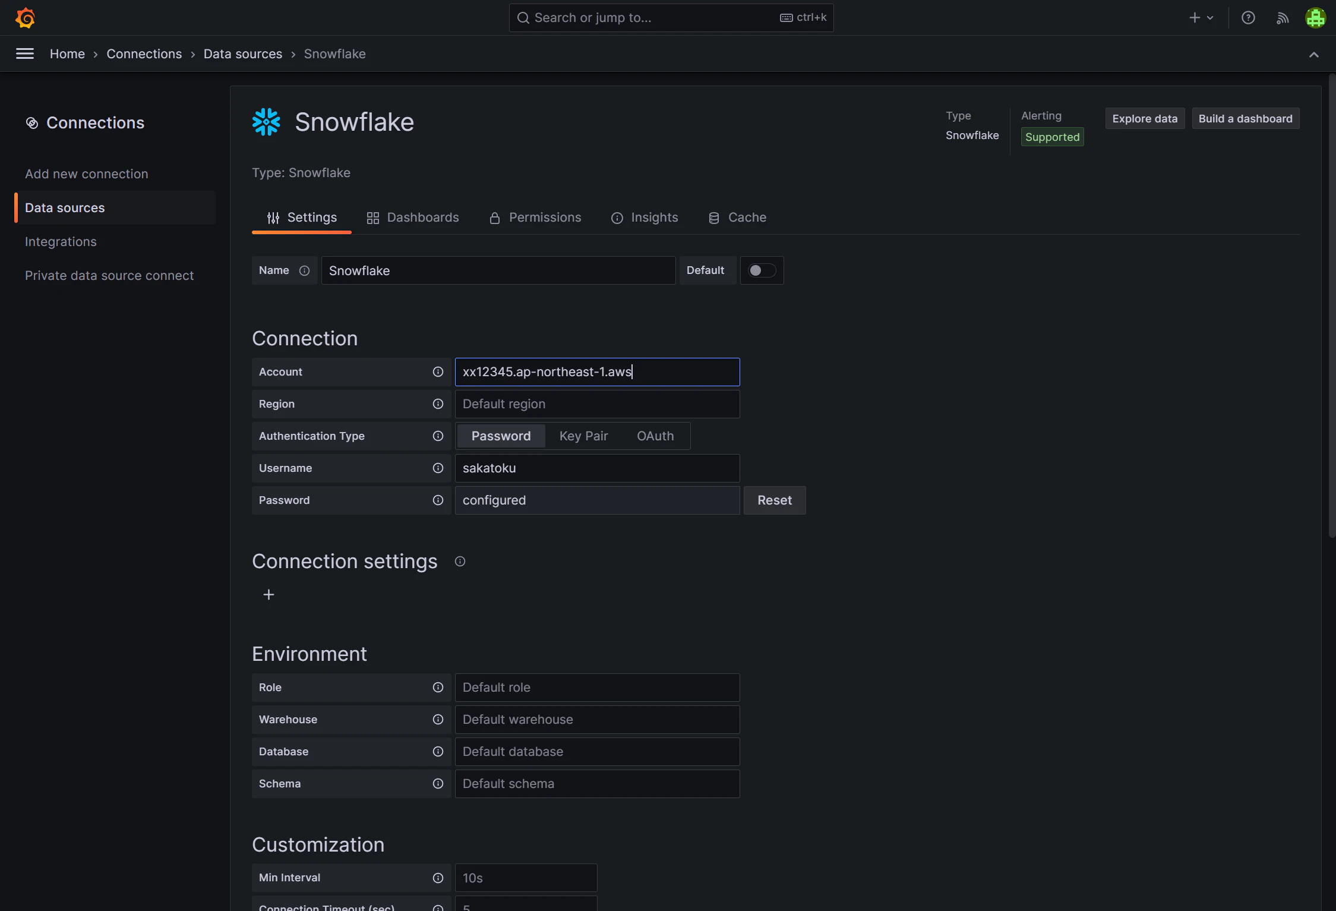Click Connections in the breadcrumb
1336x911 pixels.
[144, 54]
